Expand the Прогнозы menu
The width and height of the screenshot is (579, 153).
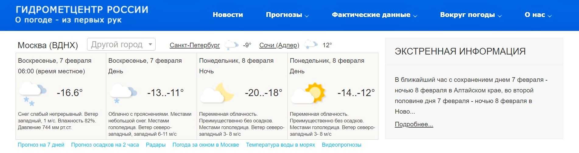tap(287, 15)
